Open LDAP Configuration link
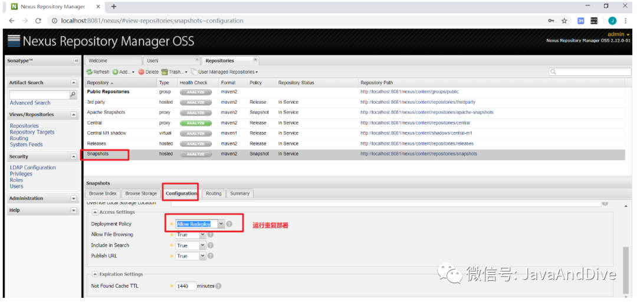This screenshot has width=637, height=302. click(33, 167)
